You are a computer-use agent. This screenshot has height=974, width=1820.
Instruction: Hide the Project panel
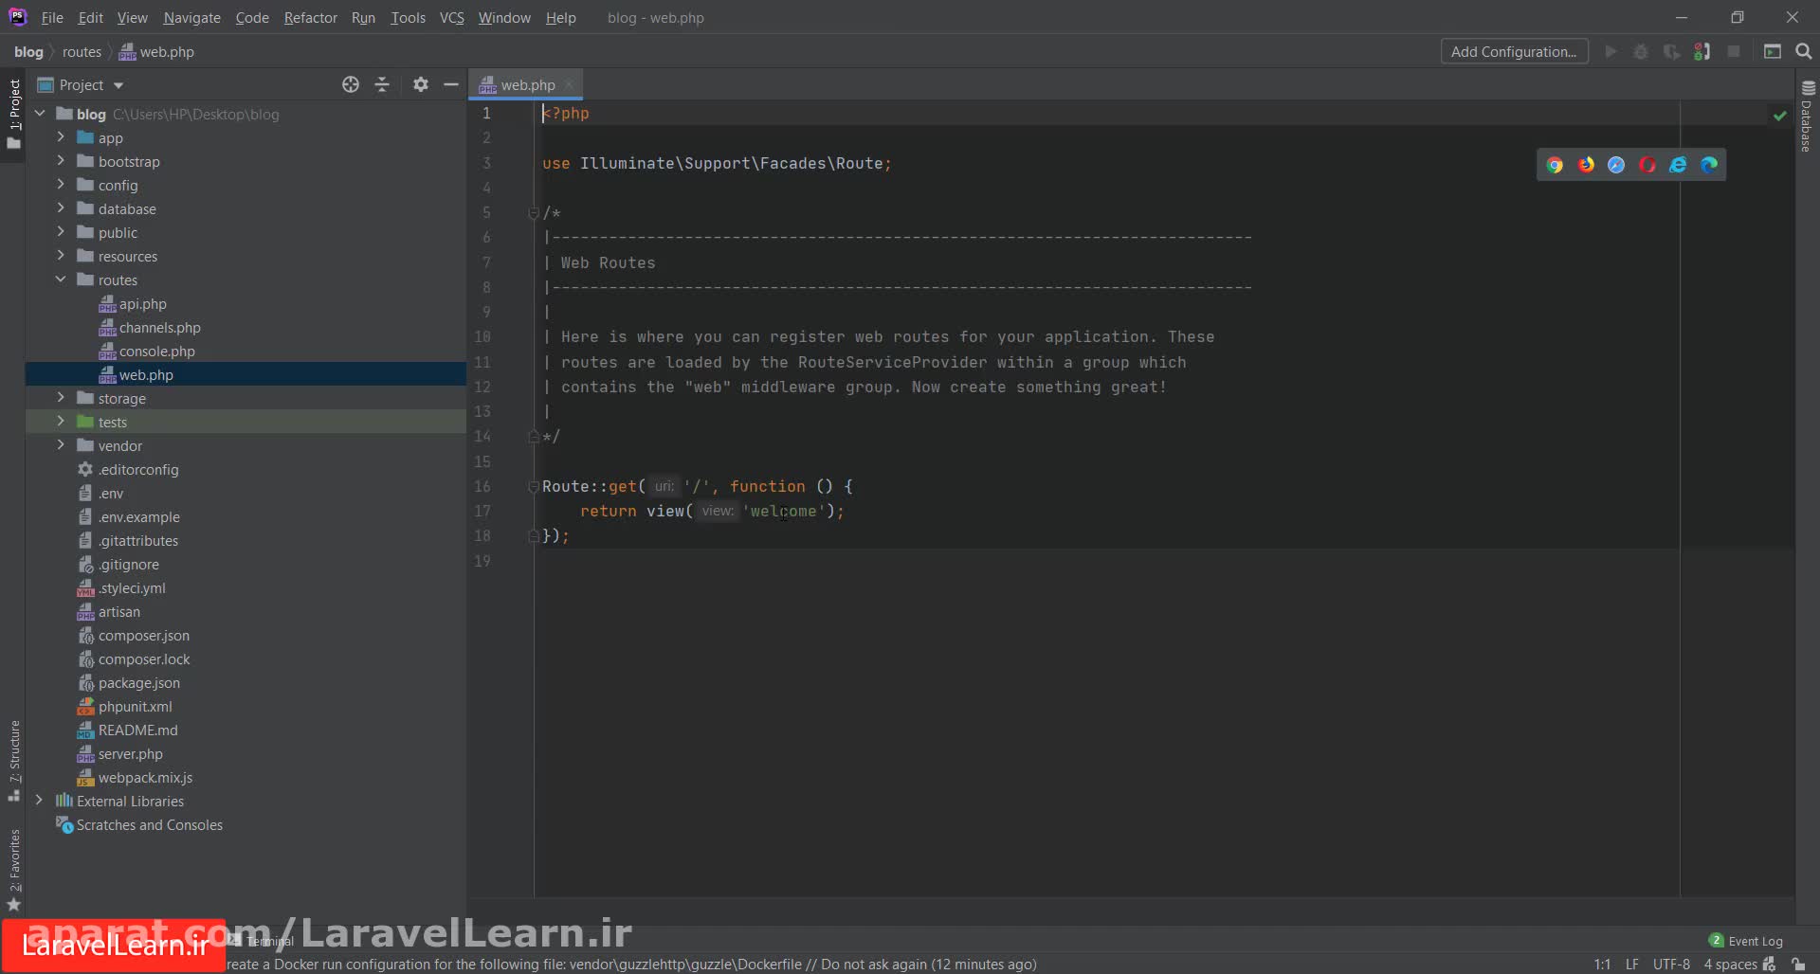451,85
